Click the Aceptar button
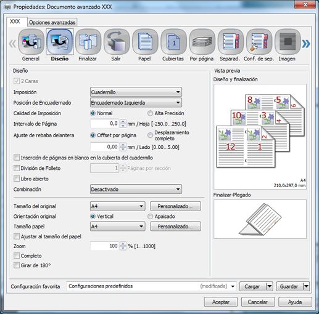 click(221, 302)
